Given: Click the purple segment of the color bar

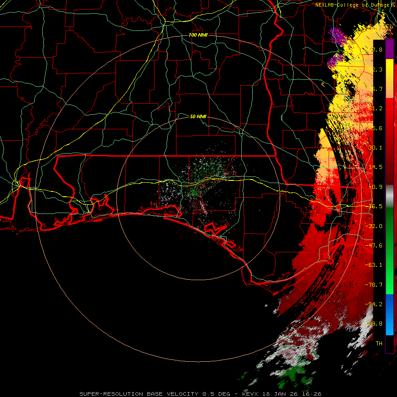Looking at the screenshot, I should click(390, 49).
